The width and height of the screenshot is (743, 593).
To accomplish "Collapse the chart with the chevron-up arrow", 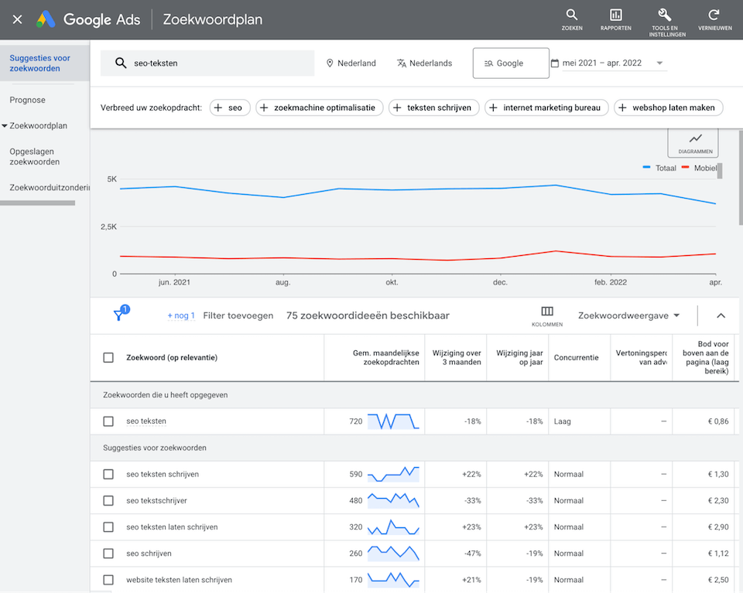I will [721, 315].
